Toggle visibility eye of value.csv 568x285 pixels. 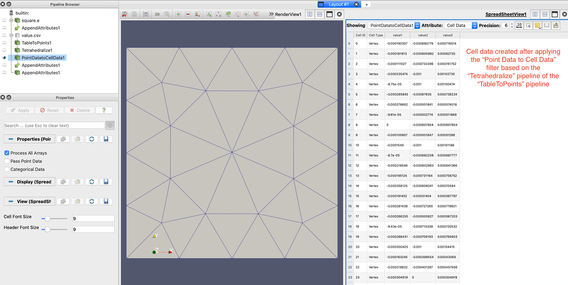click(5, 35)
